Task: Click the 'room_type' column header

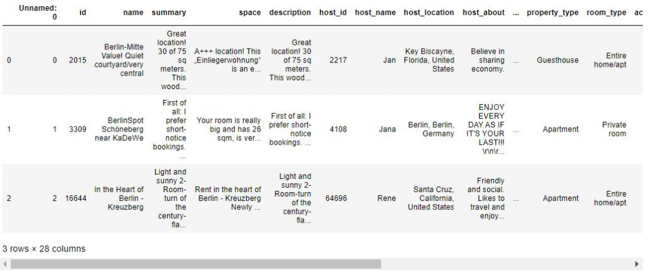Action: pos(606,13)
